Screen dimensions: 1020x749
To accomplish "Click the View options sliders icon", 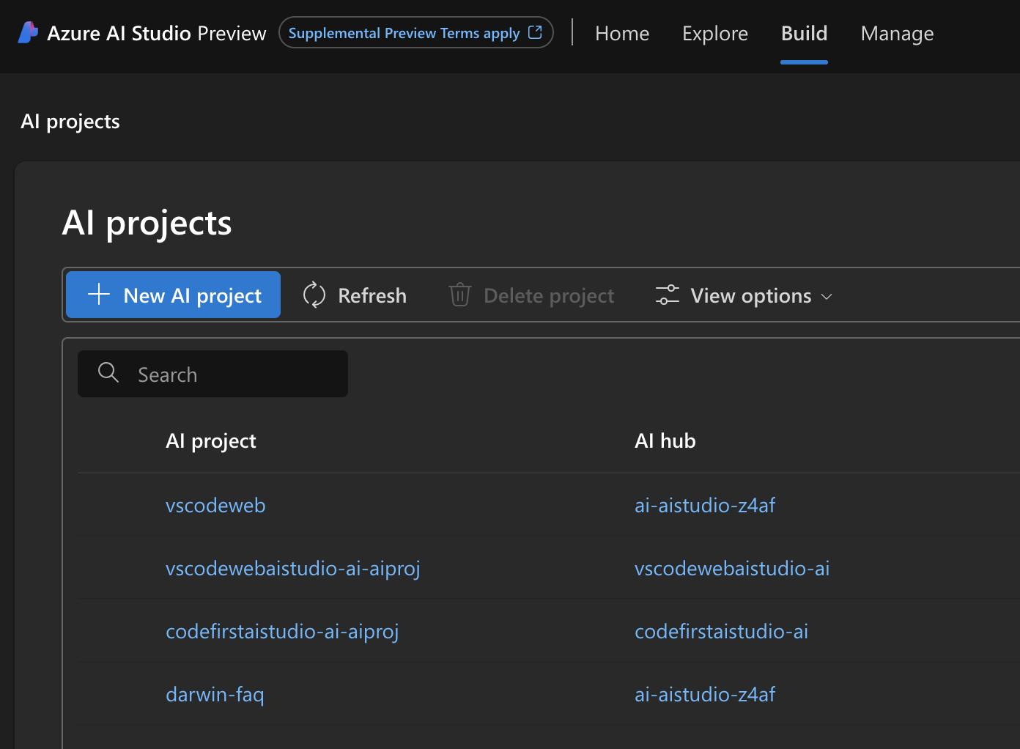I will coord(667,295).
